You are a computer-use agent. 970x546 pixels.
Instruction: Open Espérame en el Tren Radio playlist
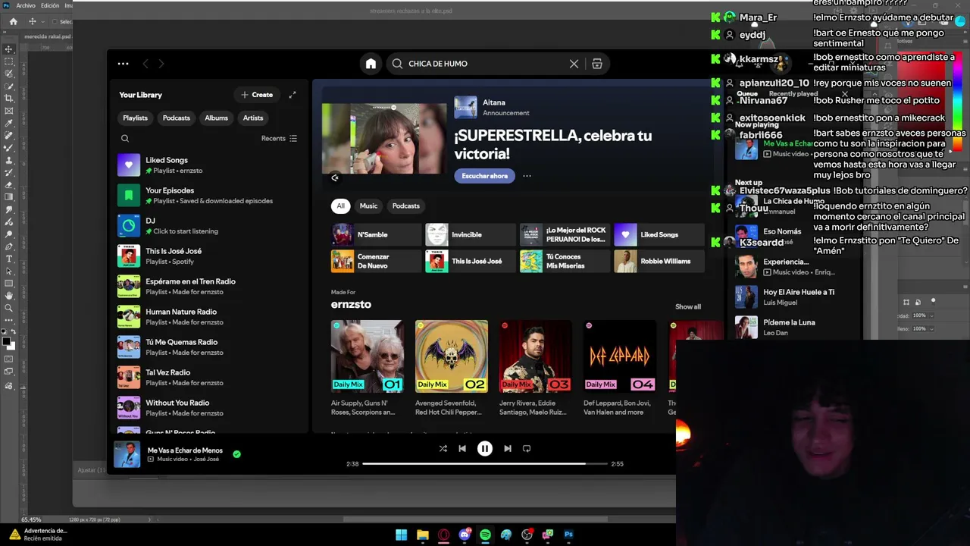[208, 287]
